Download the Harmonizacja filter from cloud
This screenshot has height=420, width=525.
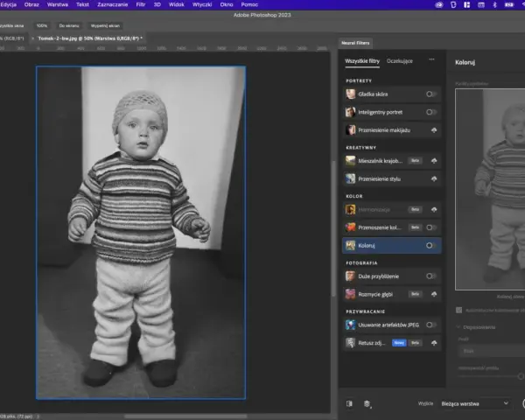click(434, 210)
